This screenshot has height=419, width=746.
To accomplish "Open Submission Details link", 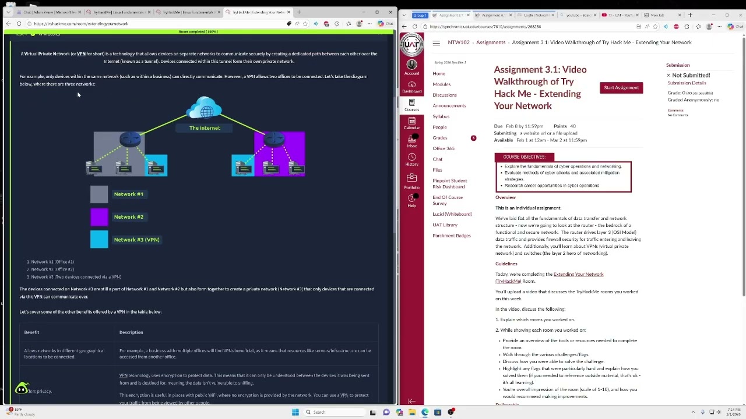I will [x=687, y=83].
